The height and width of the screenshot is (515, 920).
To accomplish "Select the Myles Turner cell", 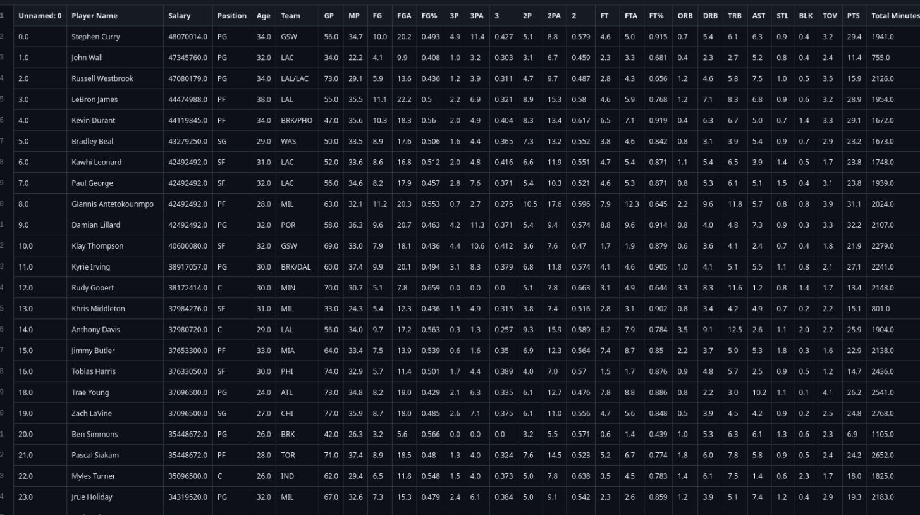I will pyautogui.click(x=114, y=476).
